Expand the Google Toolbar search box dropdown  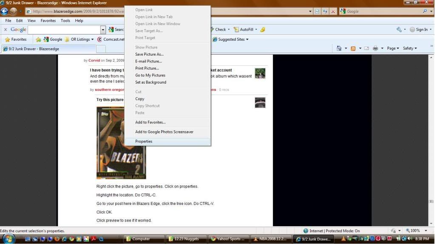[103, 29]
